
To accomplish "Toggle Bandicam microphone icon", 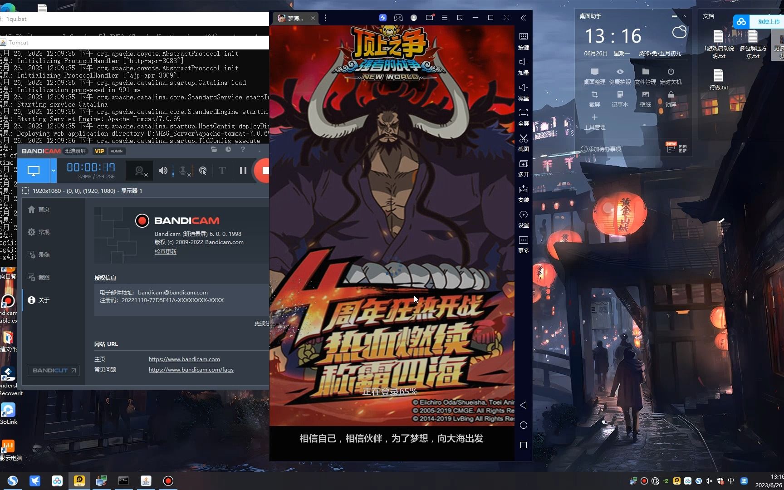I will [183, 171].
